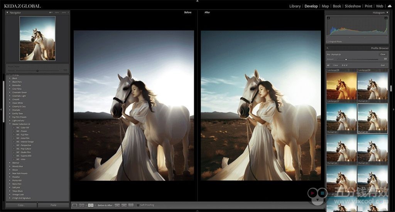Expand the Tokyo Blues preset group

point(10,191)
